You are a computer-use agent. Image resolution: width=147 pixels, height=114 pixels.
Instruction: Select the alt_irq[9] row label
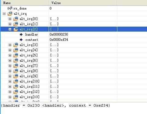click(x=29, y=76)
